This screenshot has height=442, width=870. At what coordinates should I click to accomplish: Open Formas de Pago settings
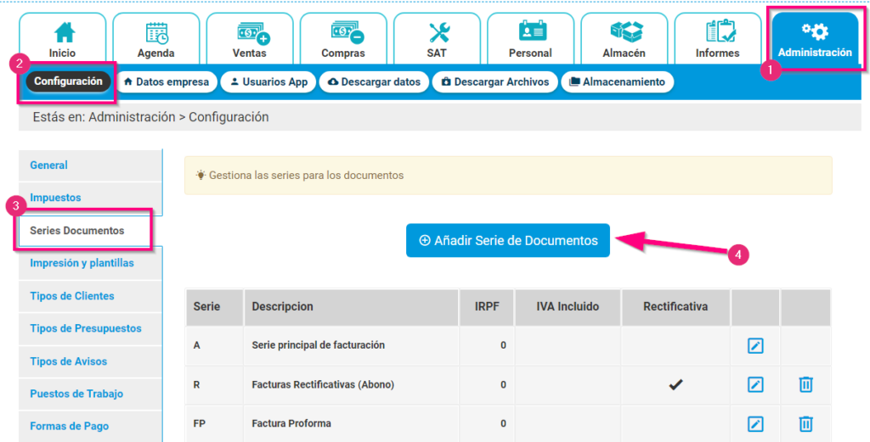pos(90,426)
